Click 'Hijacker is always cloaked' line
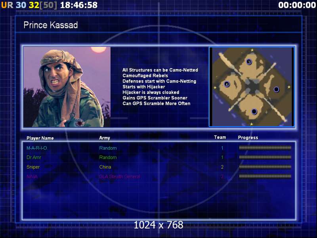317x238 pixels. (151, 92)
